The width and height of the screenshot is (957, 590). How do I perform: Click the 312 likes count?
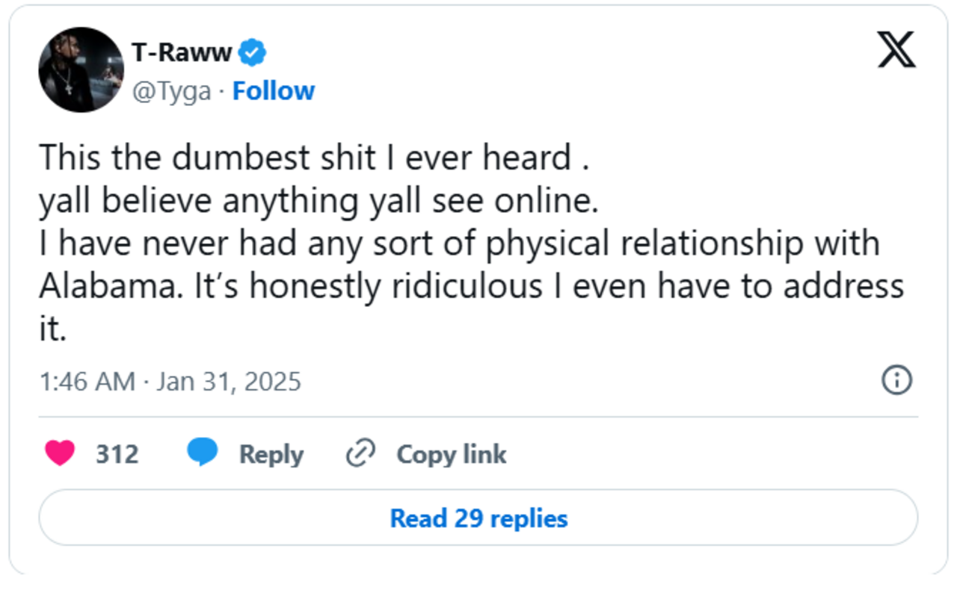click(117, 454)
